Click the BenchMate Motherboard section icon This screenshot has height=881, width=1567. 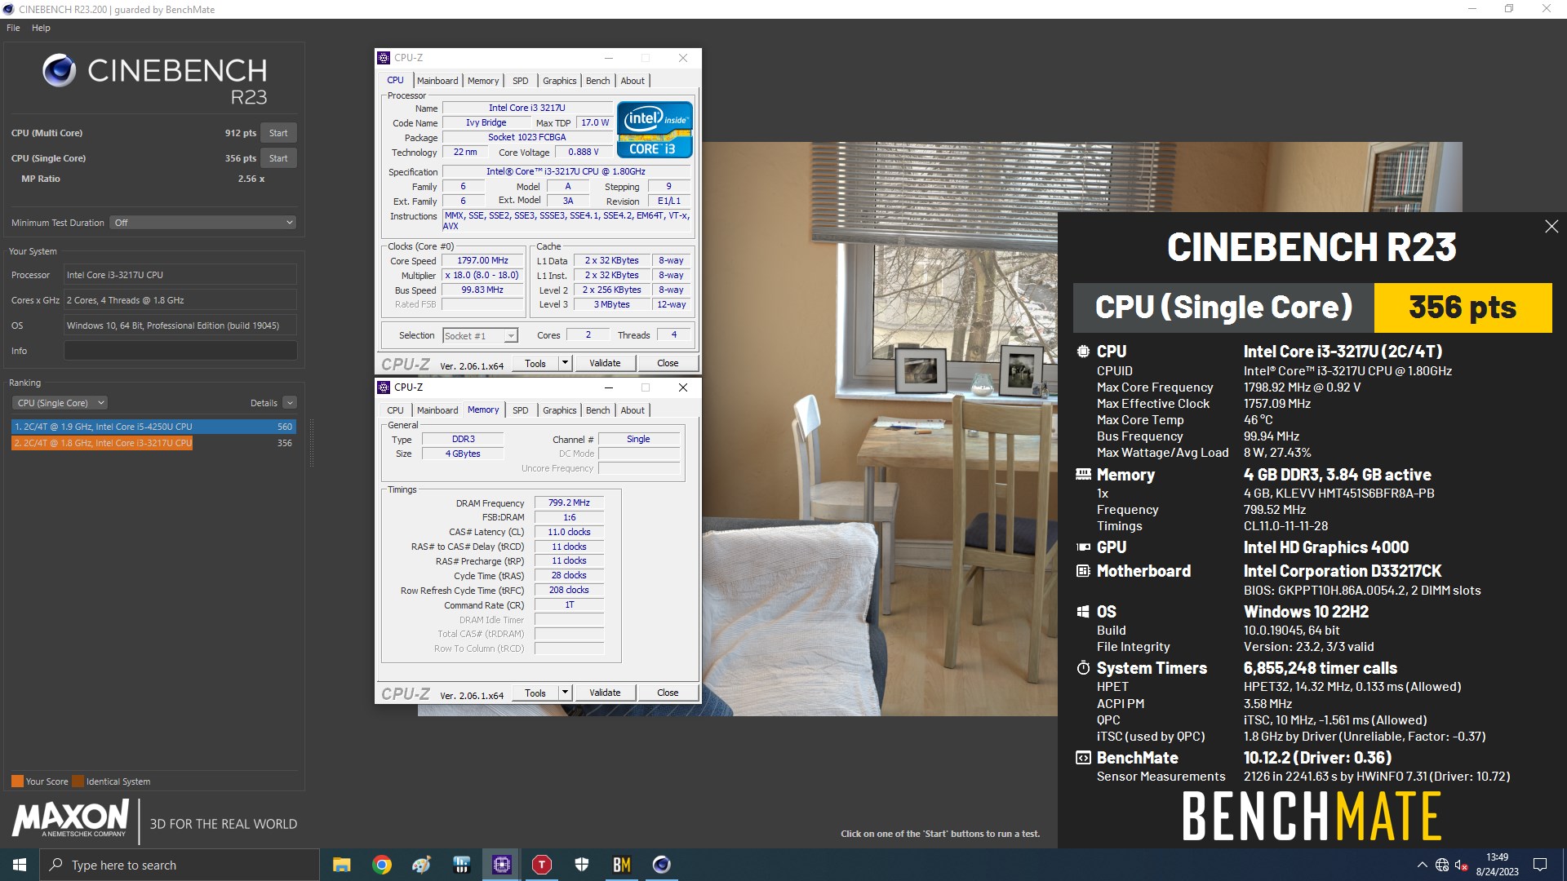point(1083,571)
